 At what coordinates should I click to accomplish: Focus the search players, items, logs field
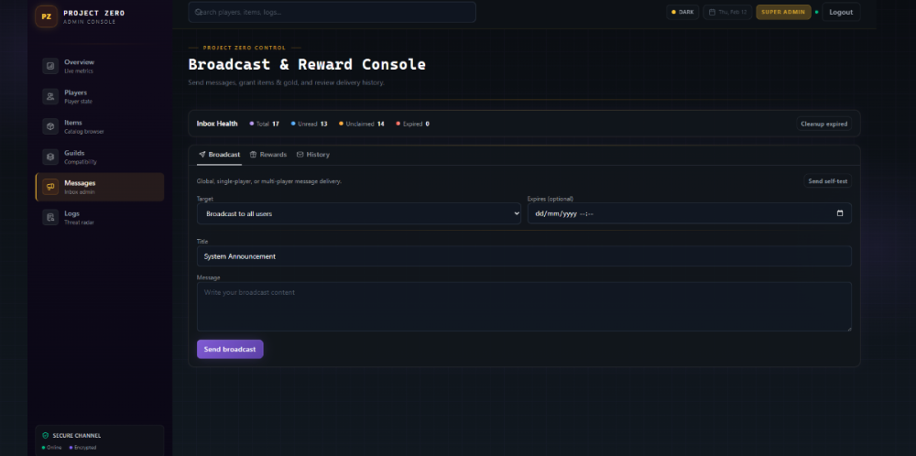(x=332, y=12)
